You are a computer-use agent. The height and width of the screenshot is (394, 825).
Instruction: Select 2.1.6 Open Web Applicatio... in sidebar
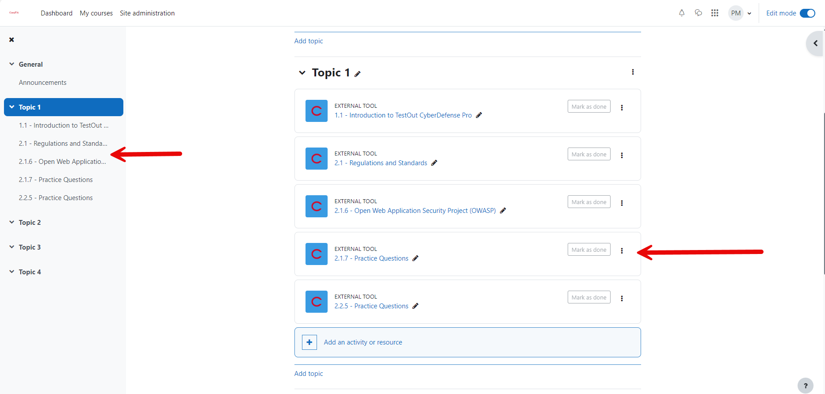(x=62, y=162)
